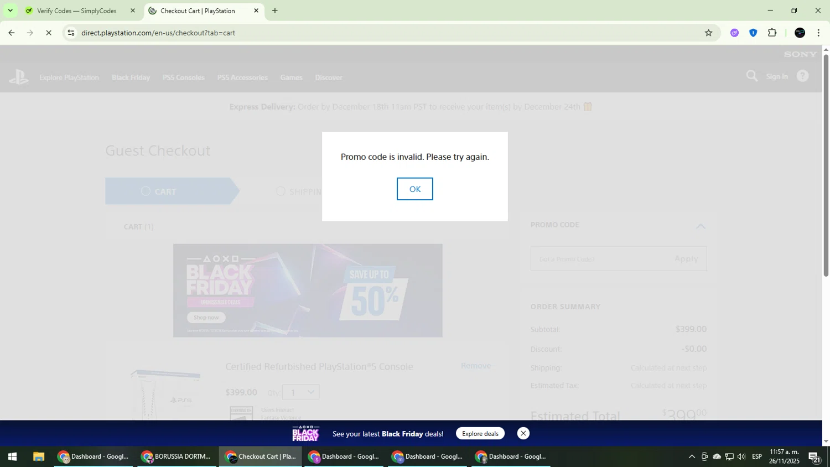Open the PS5 Consoles menu
830x467 pixels.
point(184,77)
